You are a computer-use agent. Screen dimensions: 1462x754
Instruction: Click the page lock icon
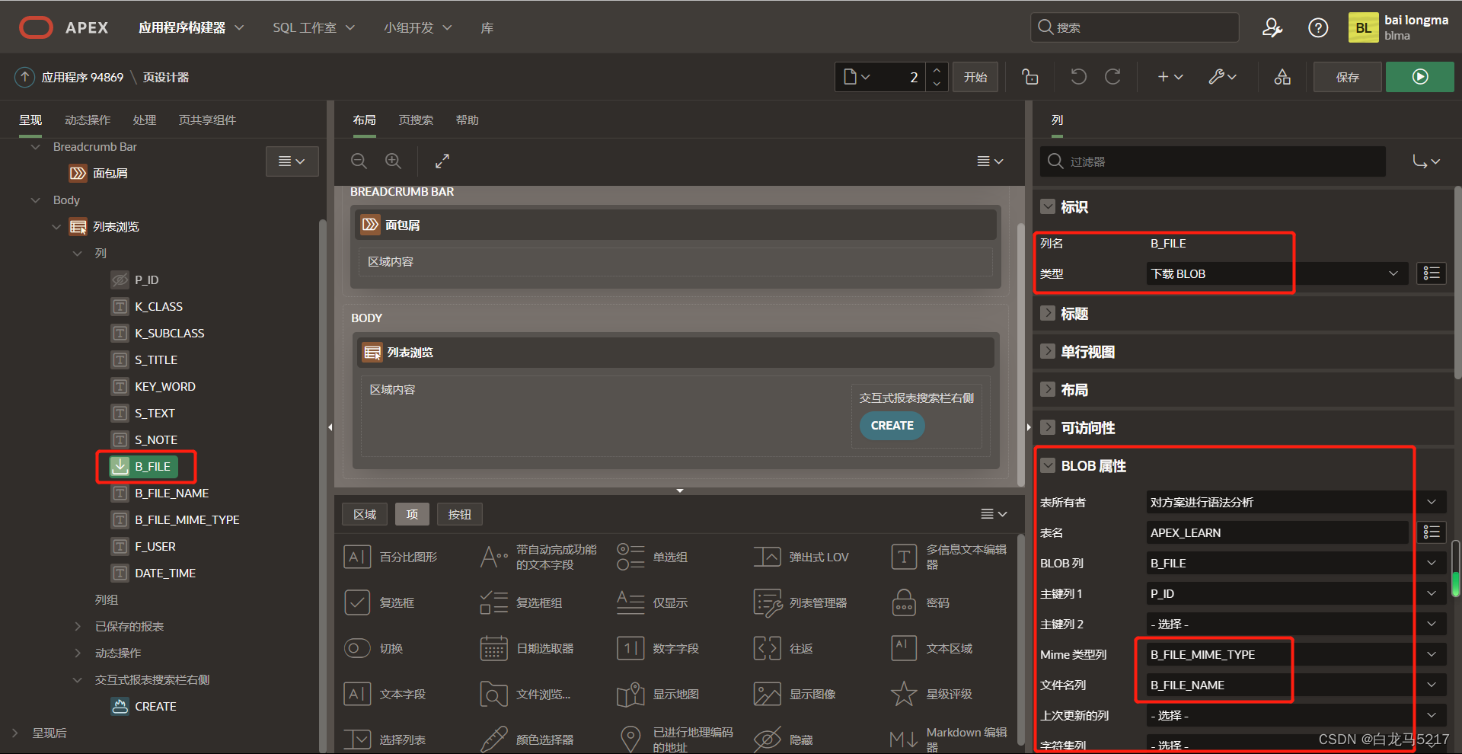(1030, 77)
